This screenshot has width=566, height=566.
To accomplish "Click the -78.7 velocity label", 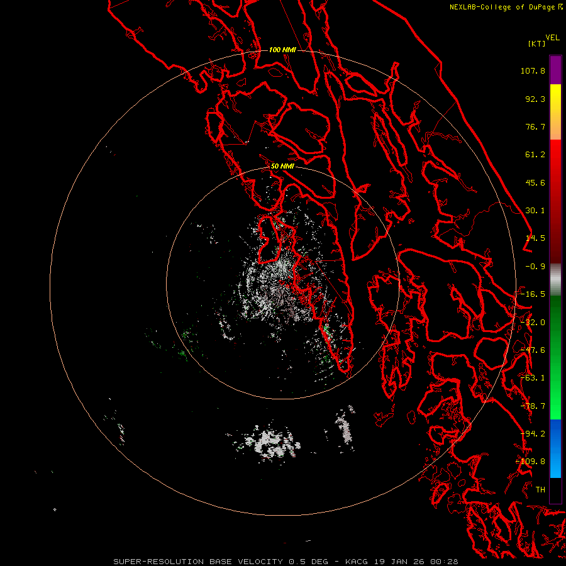I will click(x=533, y=406).
